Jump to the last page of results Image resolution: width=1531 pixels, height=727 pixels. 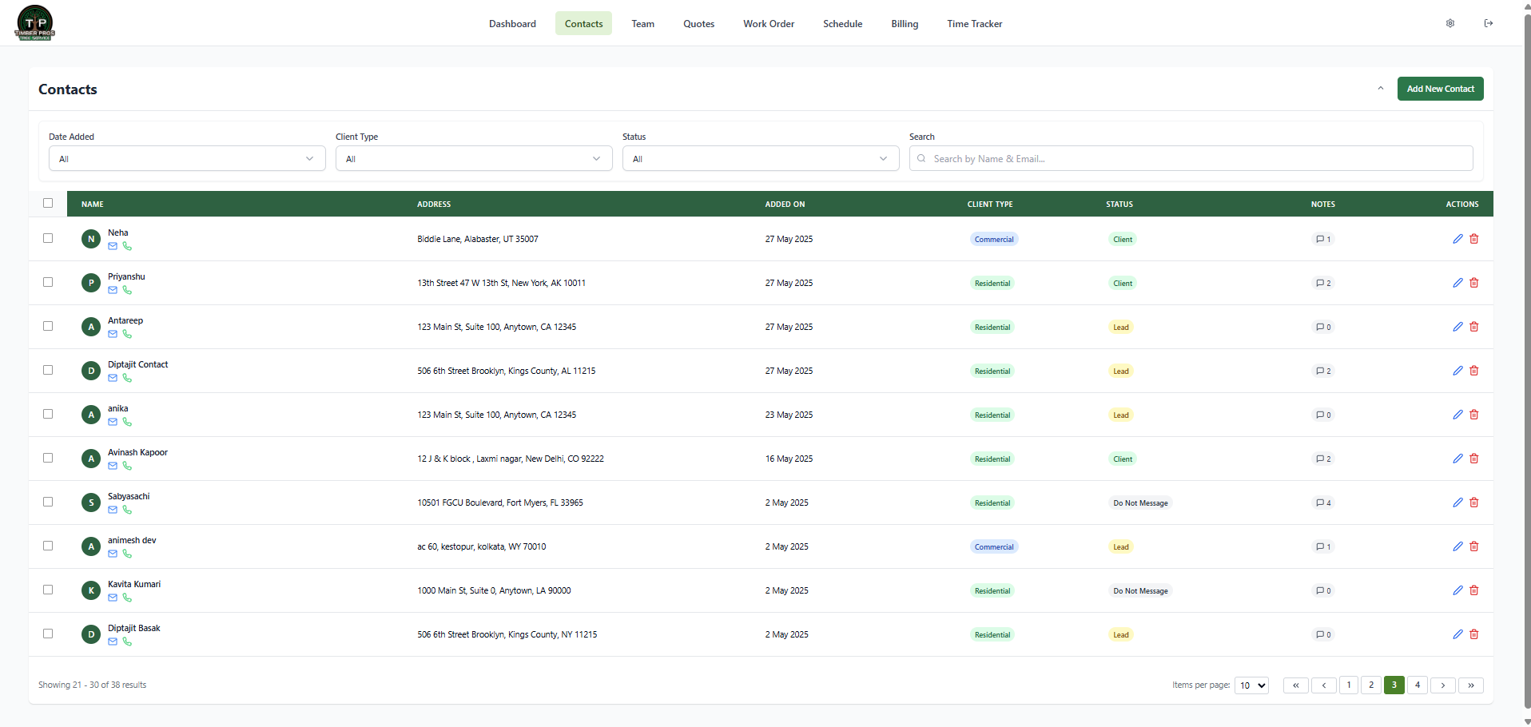1471,685
